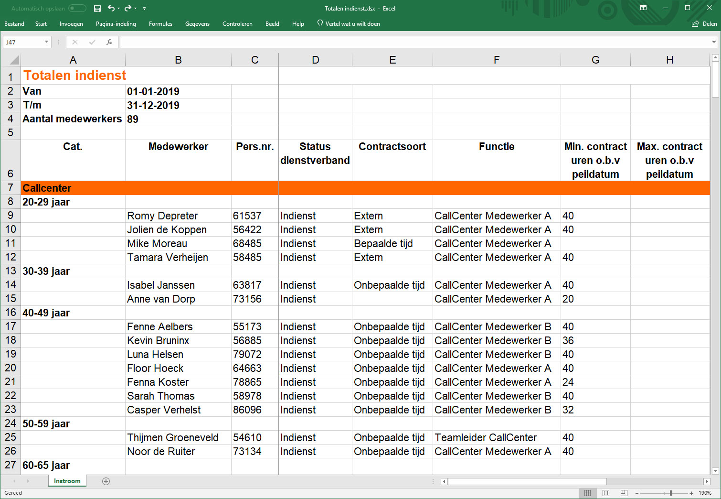The height and width of the screenshot is (499, 721).
Task: Open the Bestand menu
Action: tap(14, 24)
